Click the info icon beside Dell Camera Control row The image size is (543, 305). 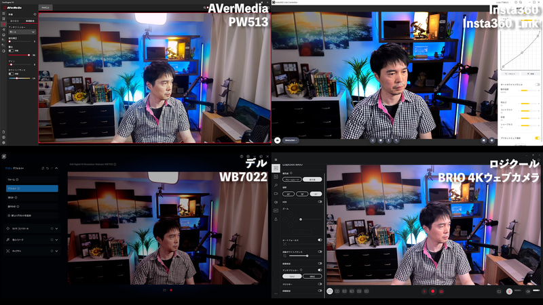tap(52, 228)
